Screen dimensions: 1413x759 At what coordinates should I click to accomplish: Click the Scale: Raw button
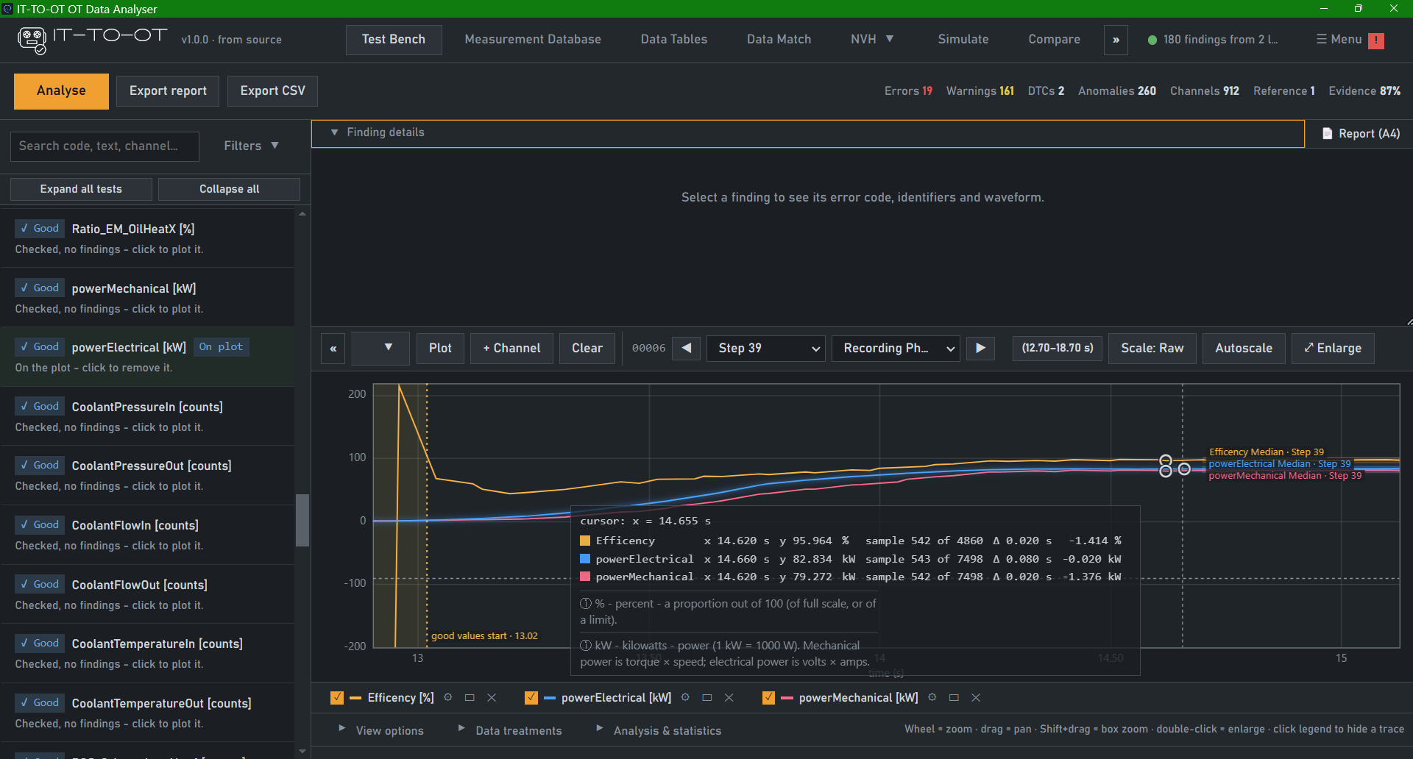pyautogui.click(x=1152, y=349)
